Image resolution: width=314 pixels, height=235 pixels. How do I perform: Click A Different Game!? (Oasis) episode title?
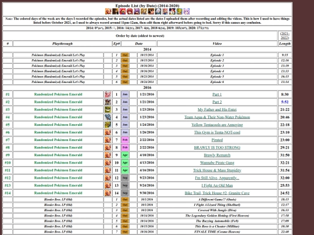coord(217,200)
